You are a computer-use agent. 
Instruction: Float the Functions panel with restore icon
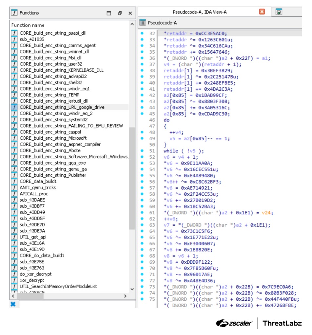coord(120,13)
